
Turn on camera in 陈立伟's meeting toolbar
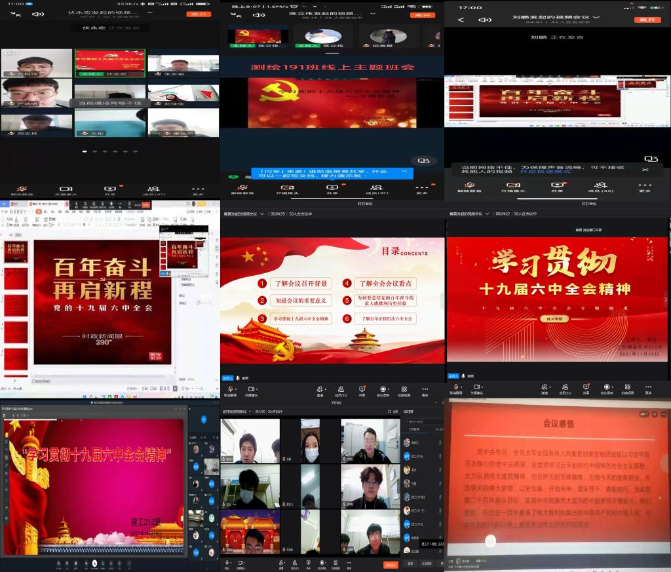click(288, 189)
